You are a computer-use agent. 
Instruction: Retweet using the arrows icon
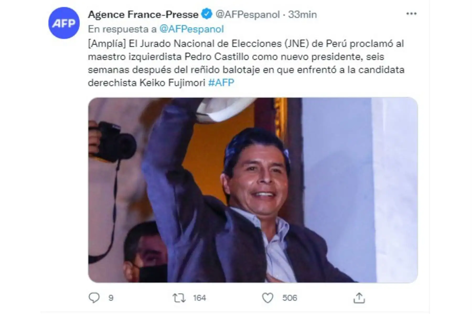[x=179, y=298]
